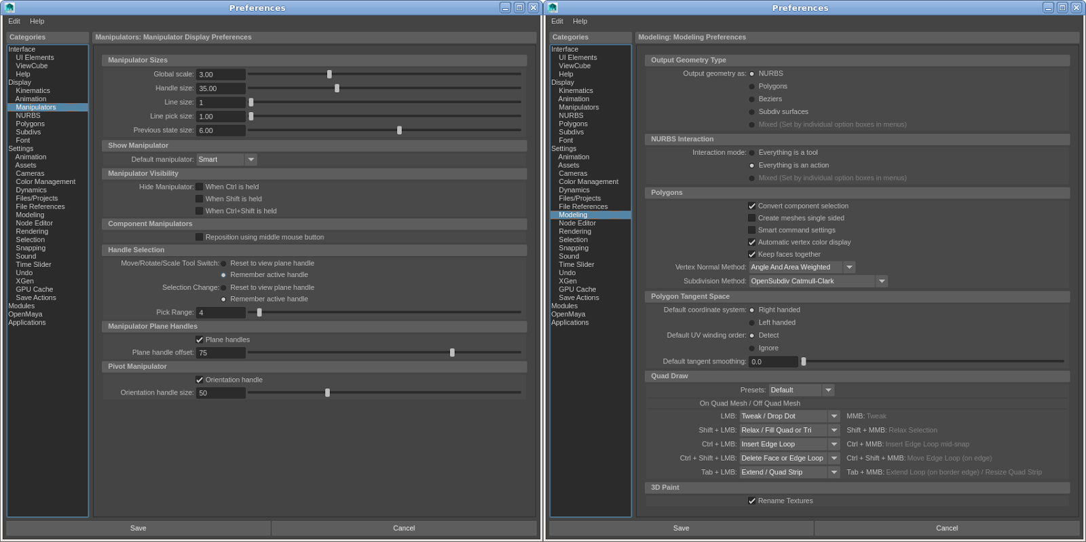
Task: Choose Reset to view plane handle for Selection Change
Action: [223, 288]
